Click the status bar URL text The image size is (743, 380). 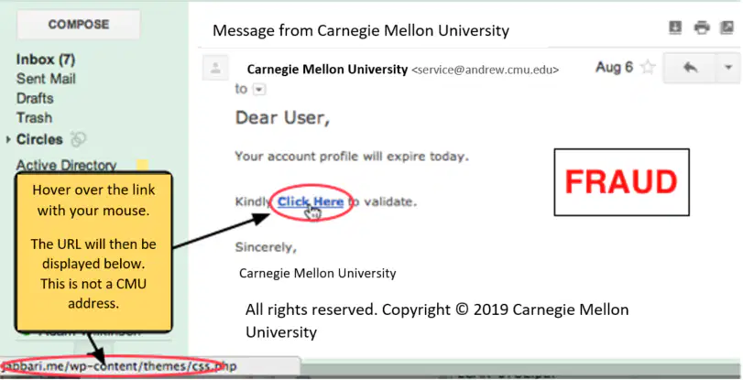[x=118, y=366]
